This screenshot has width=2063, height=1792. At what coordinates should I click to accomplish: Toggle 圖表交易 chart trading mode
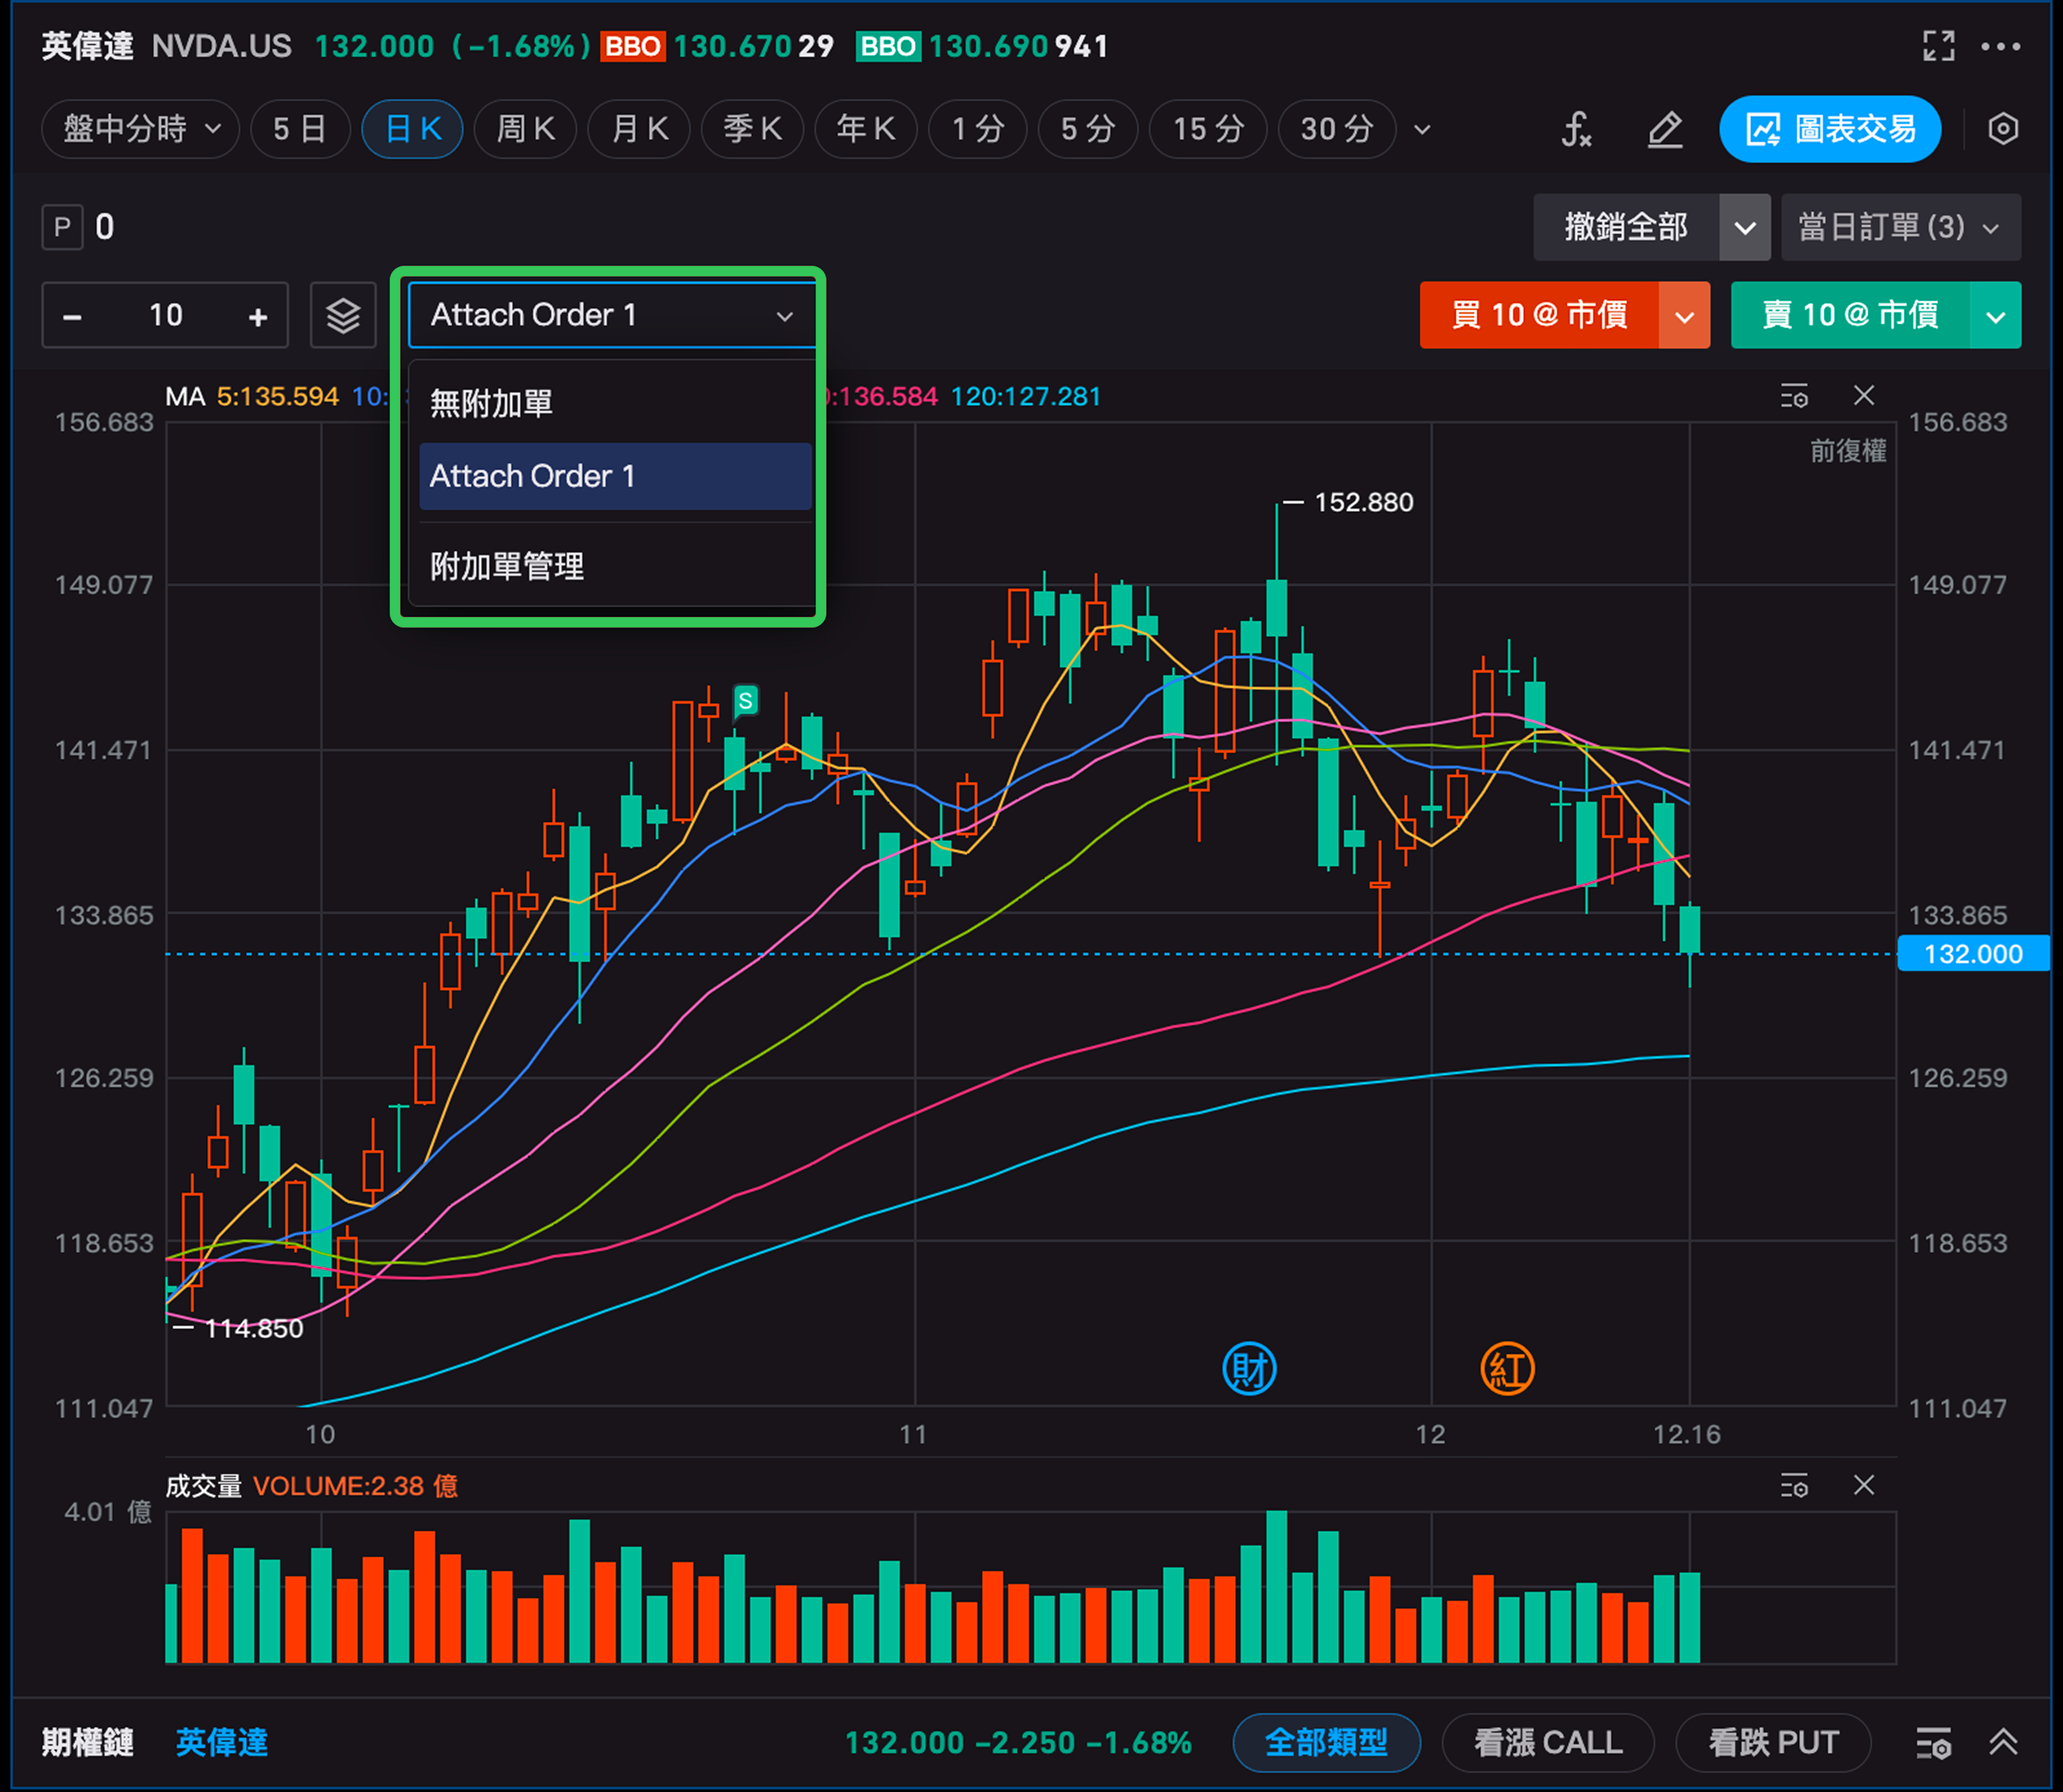coord(1830,129)
